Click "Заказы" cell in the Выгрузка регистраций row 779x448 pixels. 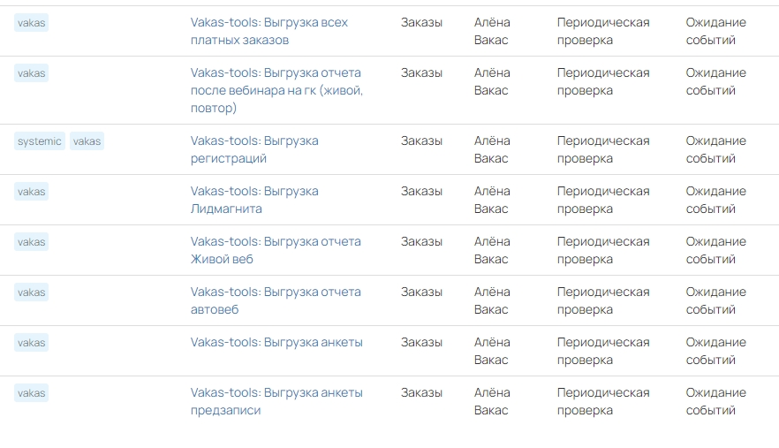pyautogui.click(x=421, y=141)
